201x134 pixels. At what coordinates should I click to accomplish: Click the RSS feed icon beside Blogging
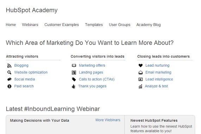(9, 66)
